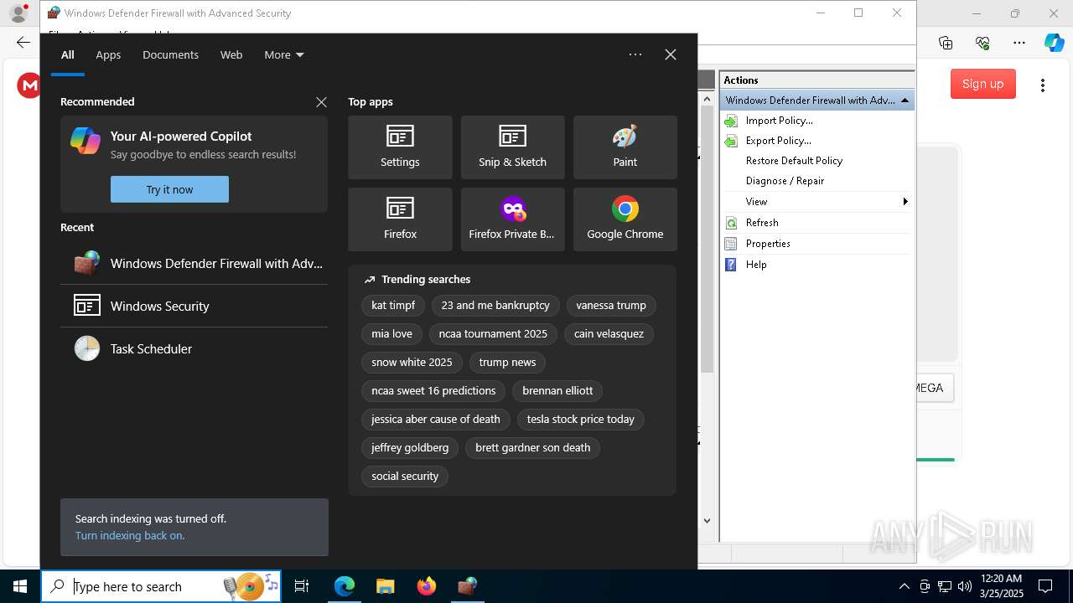Search trending 'jeffrey goldberg'
1073x603 pixels.
410,448
